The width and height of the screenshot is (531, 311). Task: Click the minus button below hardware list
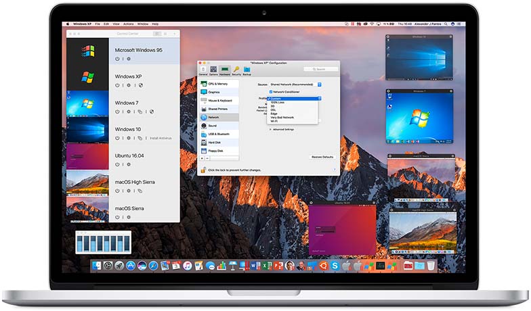(x=207, y=158)
